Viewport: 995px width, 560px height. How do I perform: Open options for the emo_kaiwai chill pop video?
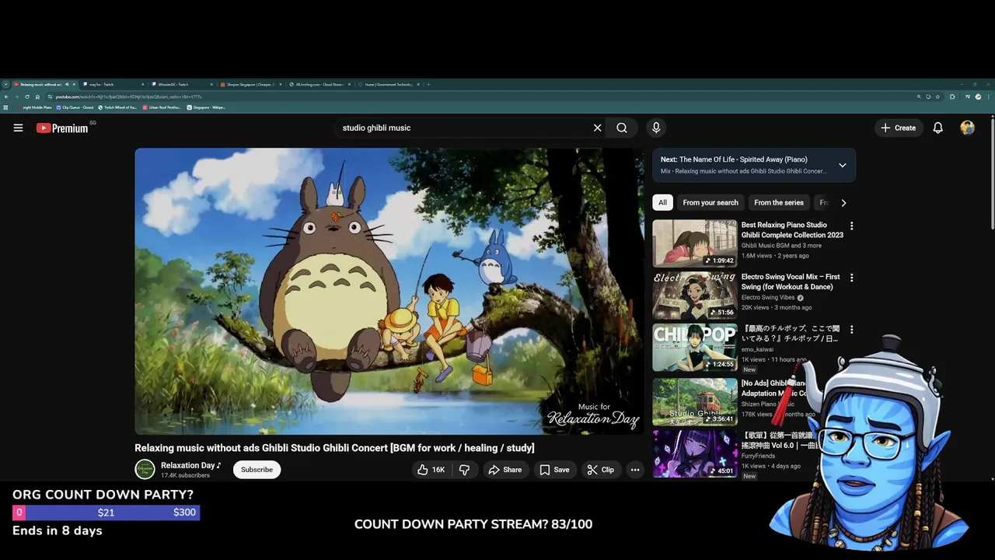click(851, 330)
